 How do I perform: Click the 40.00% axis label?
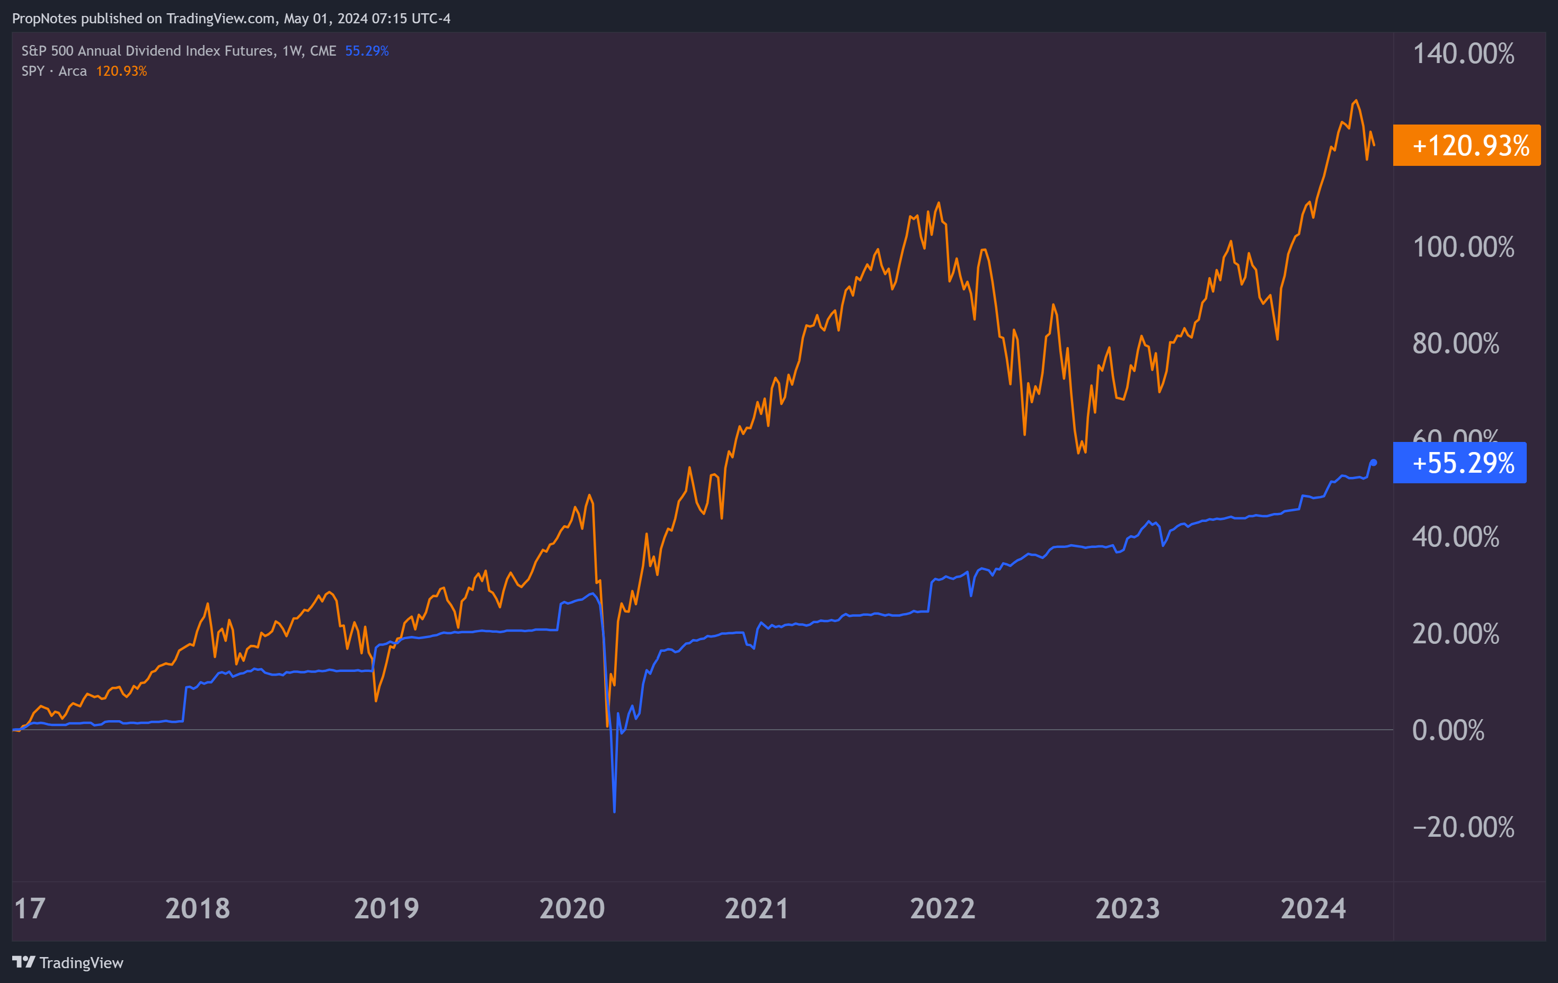1456,537
